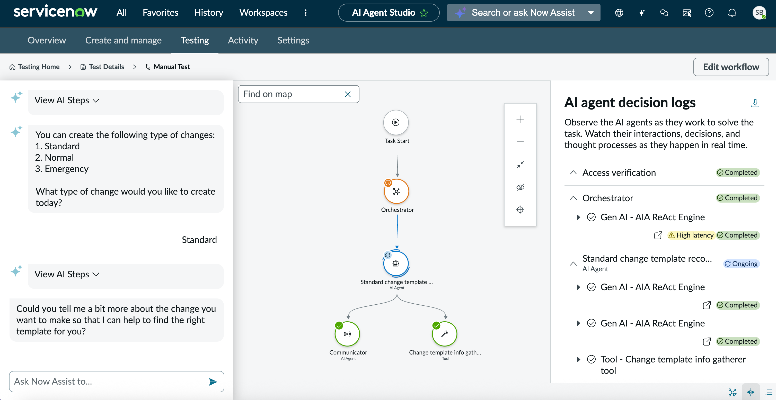
Task: Download the AI agent decision logs
Action: pyautogui.click(x=755, y=103)
